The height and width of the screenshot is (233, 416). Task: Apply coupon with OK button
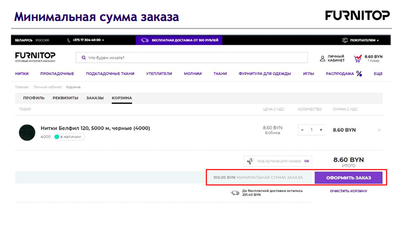click(x=307, y=161)
